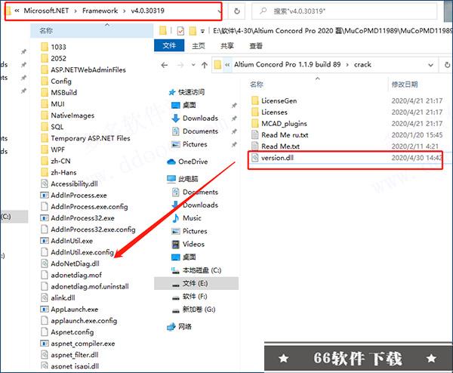Expand crack window address bar dropdown

coord(430,65)
